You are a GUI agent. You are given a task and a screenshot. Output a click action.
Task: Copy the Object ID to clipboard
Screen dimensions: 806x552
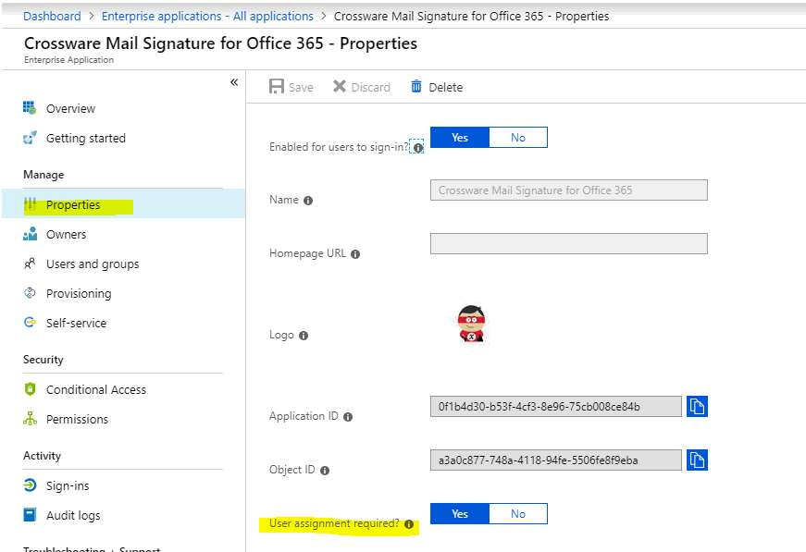697,460
